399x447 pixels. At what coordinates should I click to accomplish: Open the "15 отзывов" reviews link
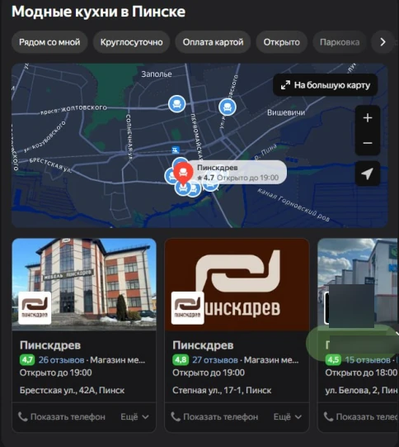pos(368,359)
